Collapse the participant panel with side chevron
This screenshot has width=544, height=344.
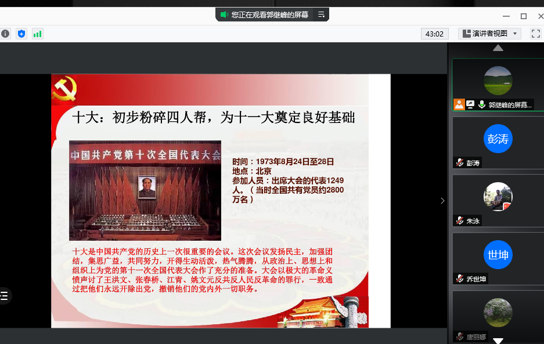pos(442,201)
